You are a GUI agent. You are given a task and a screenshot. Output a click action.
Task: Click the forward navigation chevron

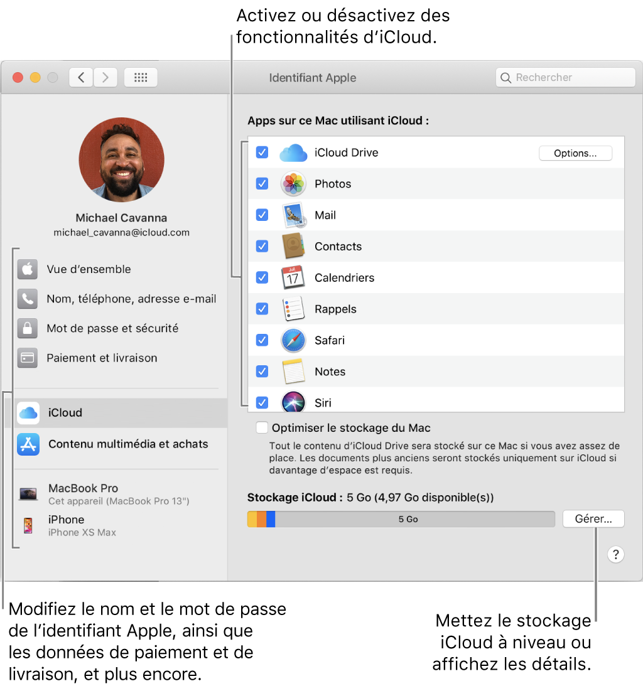click(105, 77)
